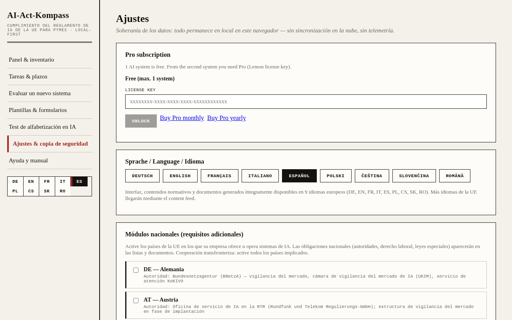This screenshot has width=512, height=320.
Task: Open Test de alfabetización en IA
Action: 50,127
